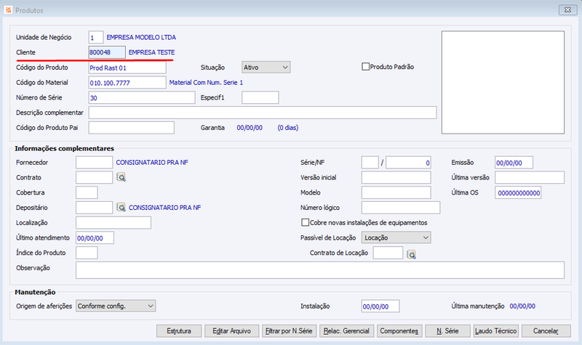This screenshot has width=582, height=345.
Task: Click the Código do Produto Pai field
Action: point(132,128)
